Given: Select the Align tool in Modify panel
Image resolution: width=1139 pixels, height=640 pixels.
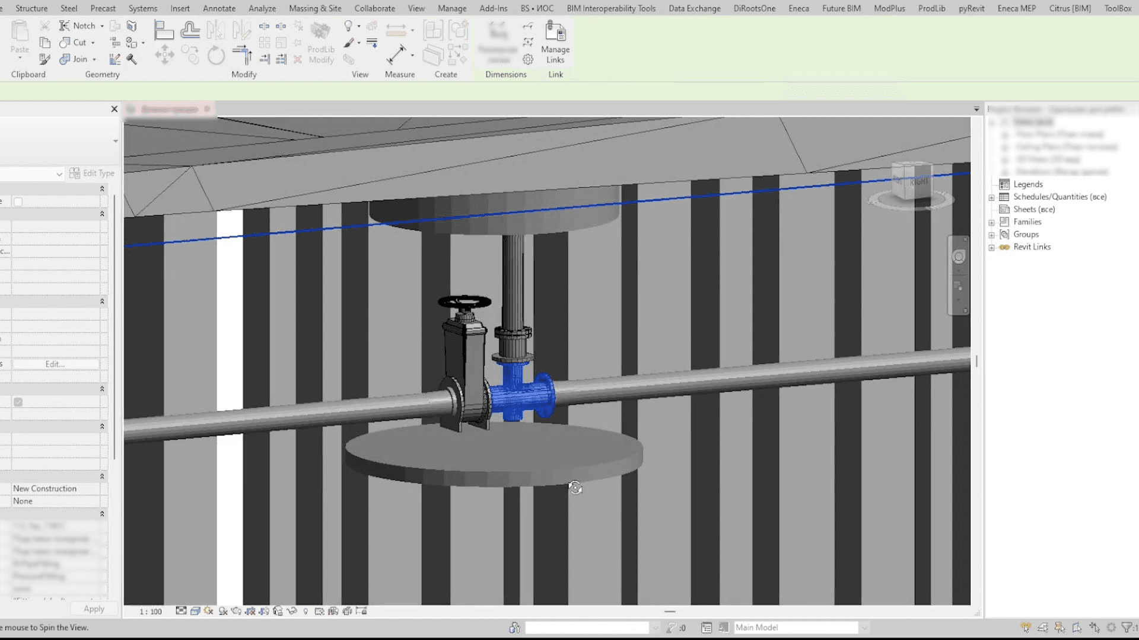Looking at the screenshot, I should coord(163,30).
